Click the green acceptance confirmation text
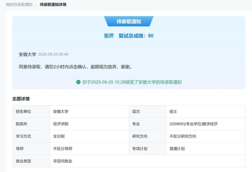252x172 pixels. [132, 82]
